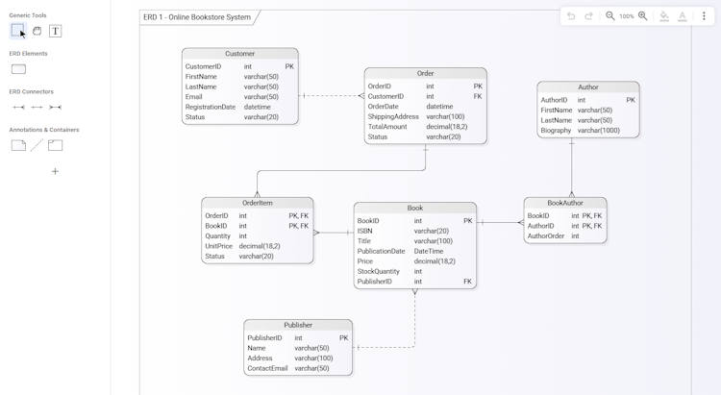The image size is (721, 395).
Task: Open the fill color picker
Action: pyautogui.click(x=664, y=16)
